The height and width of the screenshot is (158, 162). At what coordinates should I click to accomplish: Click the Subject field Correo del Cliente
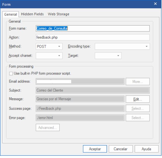point(93,90)
